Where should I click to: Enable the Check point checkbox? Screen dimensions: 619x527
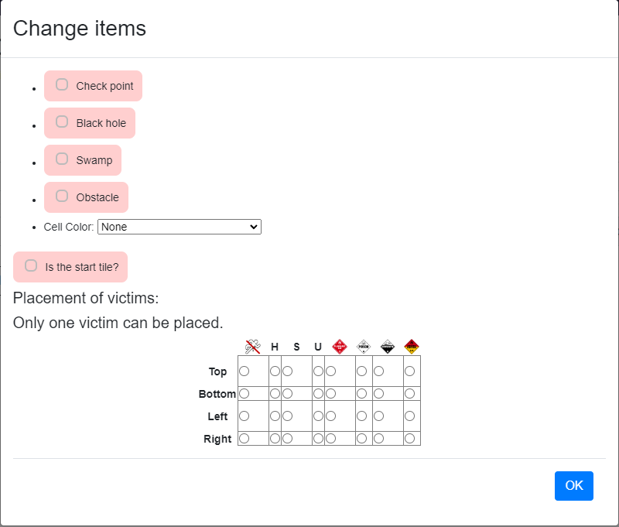tap(62, 84)
